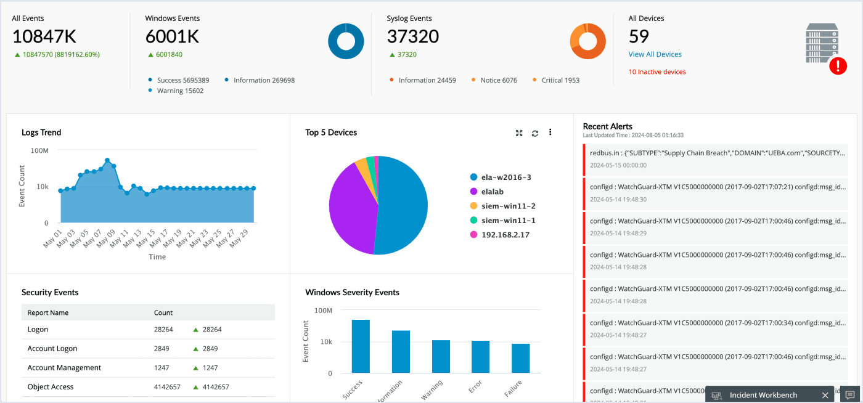Image resolution: width=863 pixels, height=403 pixels.
Task: Click the 10 Inactive devices link
Action: coord(655,71)
